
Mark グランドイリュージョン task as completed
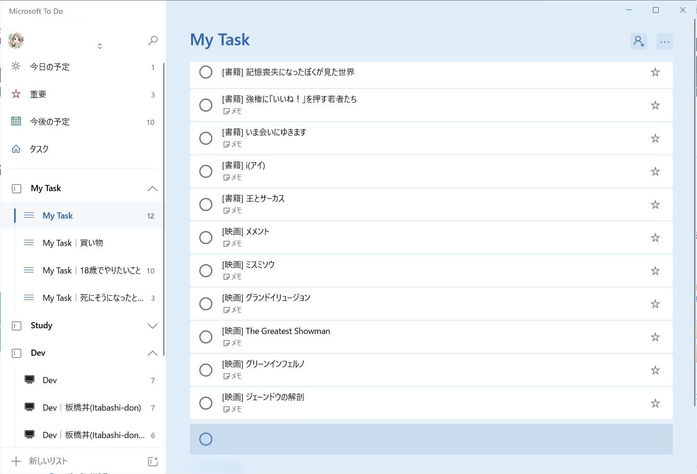tap(206, 304)
